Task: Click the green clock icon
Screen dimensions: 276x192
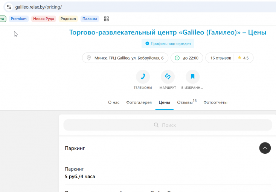Action: pyautogui.click(x=177, y=58)
